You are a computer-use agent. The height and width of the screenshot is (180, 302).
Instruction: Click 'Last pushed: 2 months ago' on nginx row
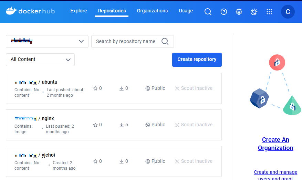pos(60,129)
